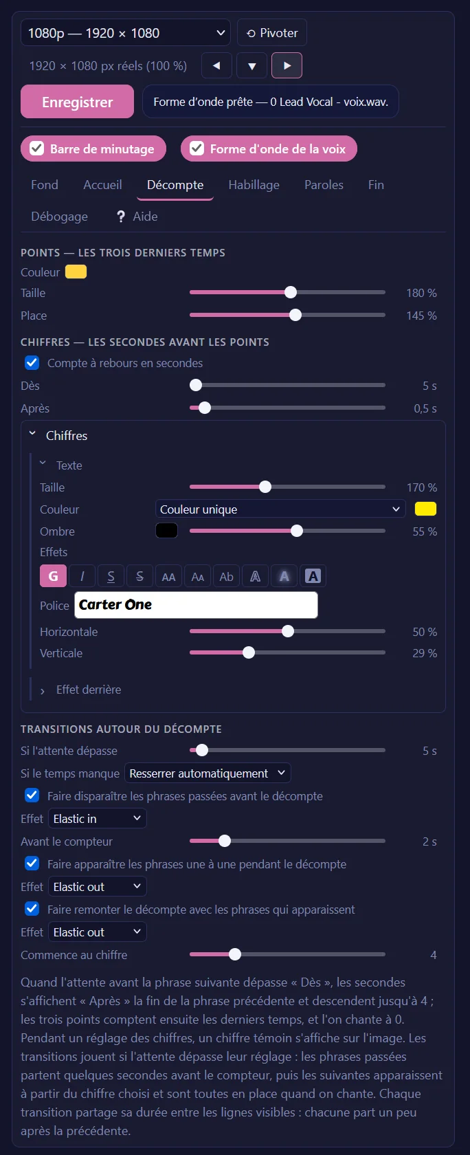
Task: Enable the italic text effect
Action: tap(82, 576)
